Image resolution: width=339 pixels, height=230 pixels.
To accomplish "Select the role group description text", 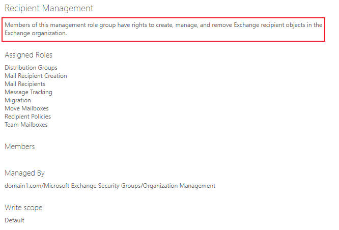I will click(163, 29).
